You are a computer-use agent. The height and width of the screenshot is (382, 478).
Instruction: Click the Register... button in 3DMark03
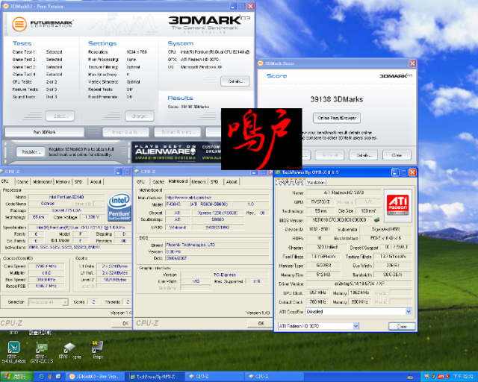click(x=29, y=151)
